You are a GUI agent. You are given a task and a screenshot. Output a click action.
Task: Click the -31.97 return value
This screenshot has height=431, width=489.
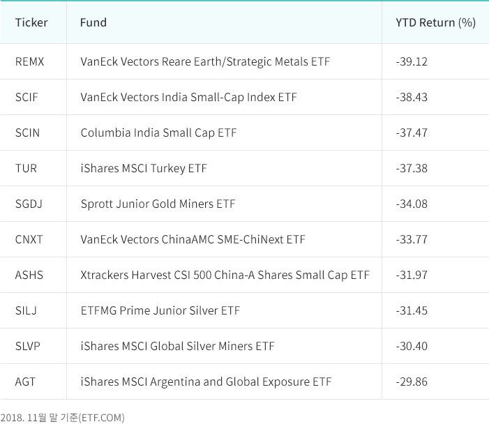411,275
